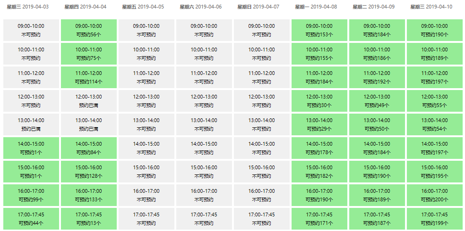Choose 2019-04-09 13:00-14:00 slot with 50 available
Viewport: 465px width, 231px height.
point(377,124)
